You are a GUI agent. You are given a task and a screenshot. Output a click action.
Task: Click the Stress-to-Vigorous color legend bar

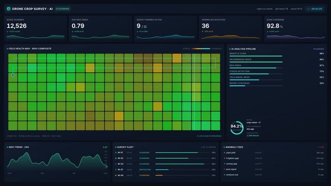201,49
